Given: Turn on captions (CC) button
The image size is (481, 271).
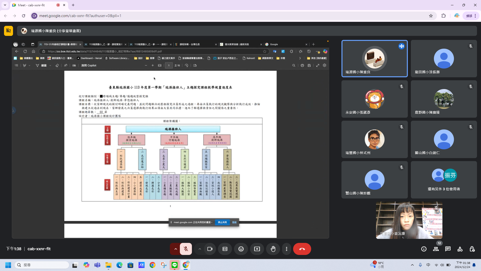Looking at the screenshot, I should click(225, 249).
